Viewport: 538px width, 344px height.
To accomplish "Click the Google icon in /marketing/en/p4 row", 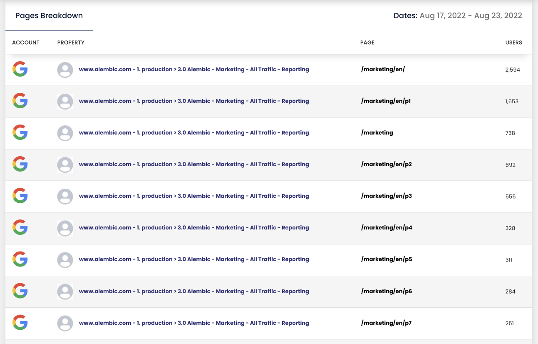I will pyautogui.click(x=20, y=227).
